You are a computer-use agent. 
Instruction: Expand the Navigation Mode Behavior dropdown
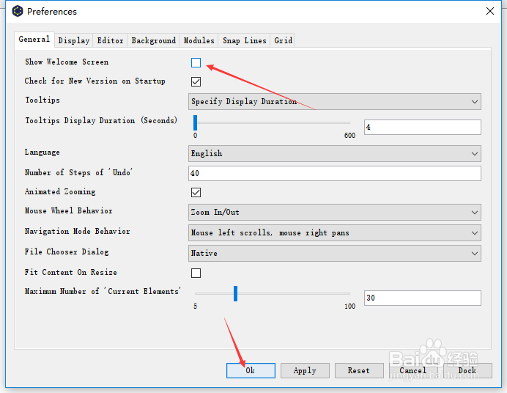coord(335,233)
